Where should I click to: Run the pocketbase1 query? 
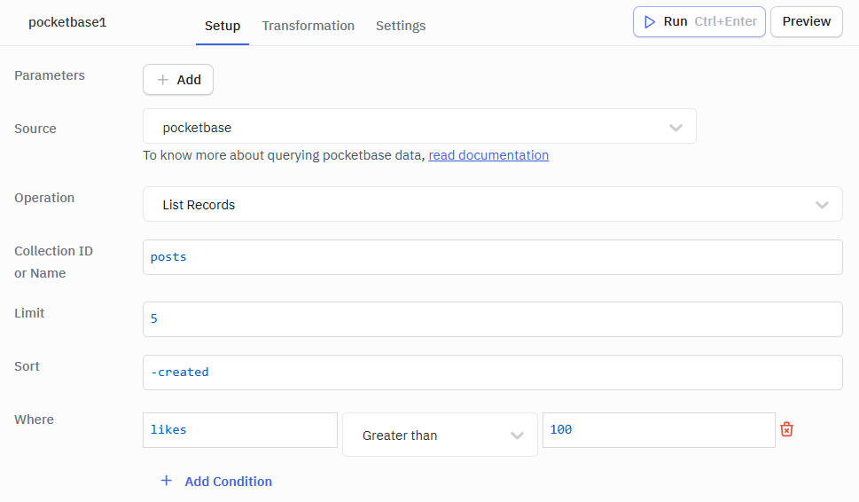pos(699,21)
